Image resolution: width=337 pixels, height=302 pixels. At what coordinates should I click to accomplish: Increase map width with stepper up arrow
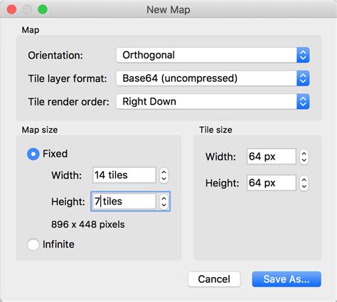coord(164,172)
